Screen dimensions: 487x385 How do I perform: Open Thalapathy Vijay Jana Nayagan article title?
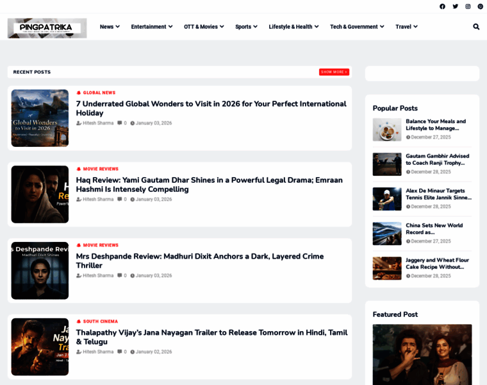[x=212, y=337]
